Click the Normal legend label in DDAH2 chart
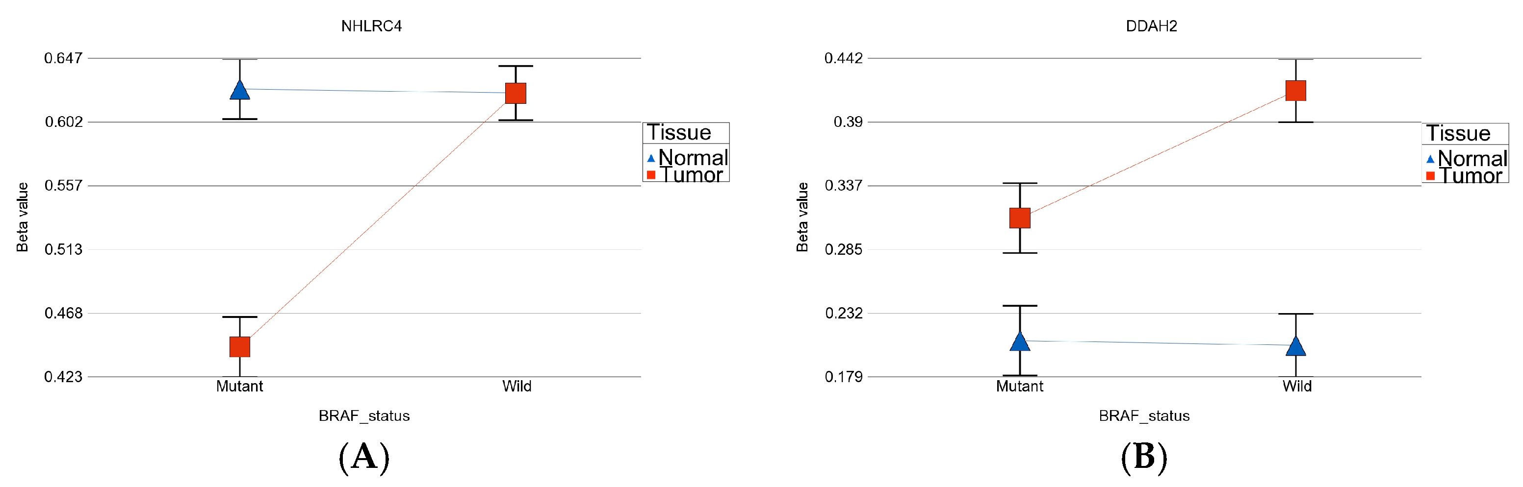Screen dimensions: 1523x487 (x=1472, y=158)
